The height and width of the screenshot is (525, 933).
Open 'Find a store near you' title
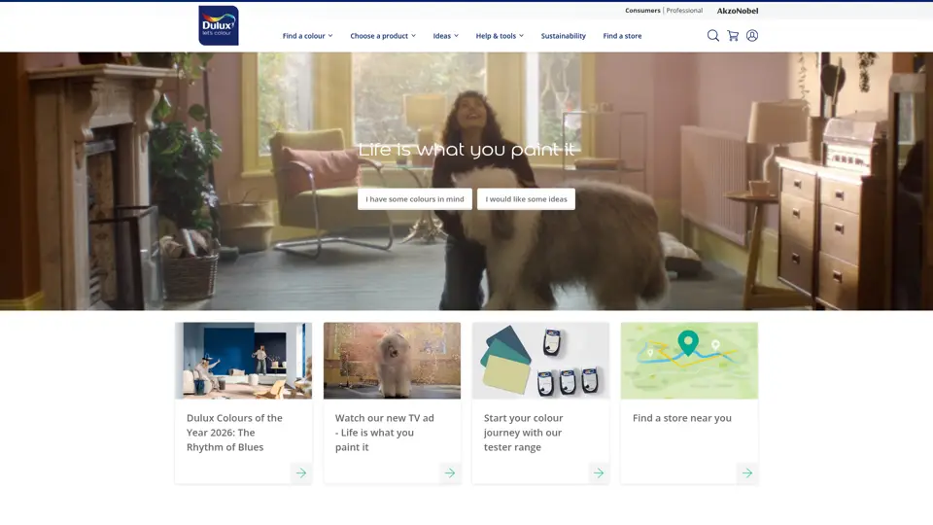coord(682,418)
